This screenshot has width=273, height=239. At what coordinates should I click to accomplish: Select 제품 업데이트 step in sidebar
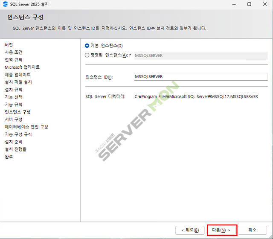[17, 75]
